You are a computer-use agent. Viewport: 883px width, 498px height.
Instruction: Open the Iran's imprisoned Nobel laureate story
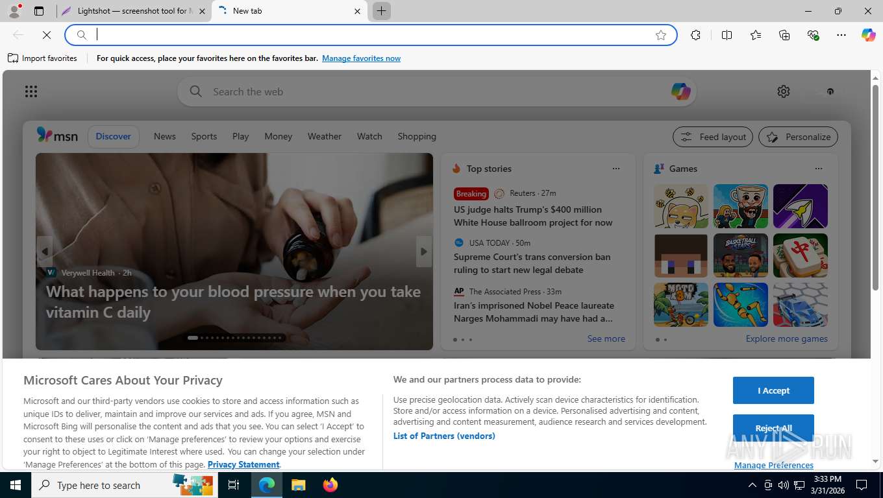pos(534,312)
